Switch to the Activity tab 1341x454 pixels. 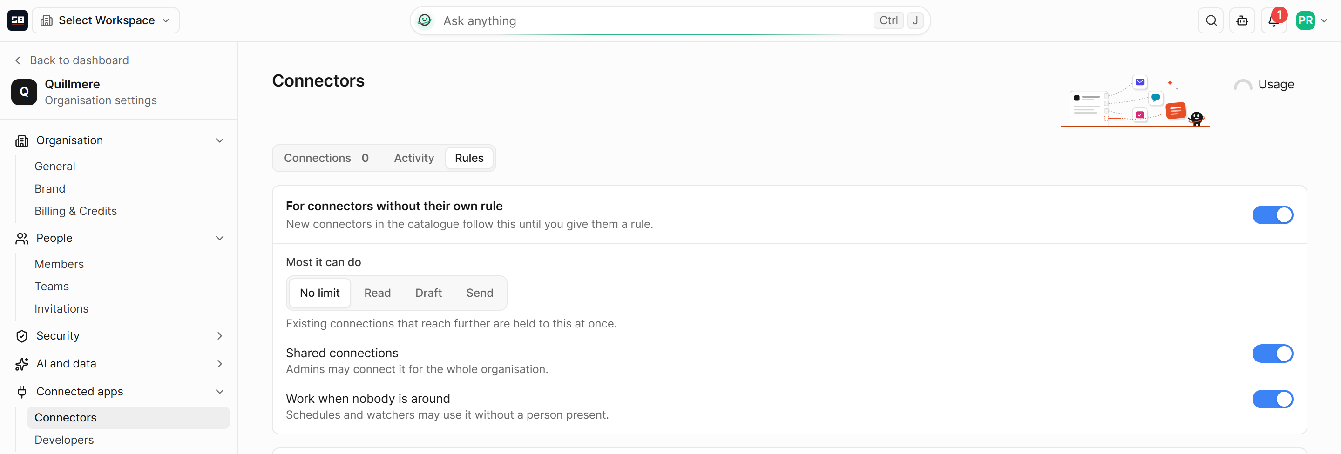(x=414, y=158)
